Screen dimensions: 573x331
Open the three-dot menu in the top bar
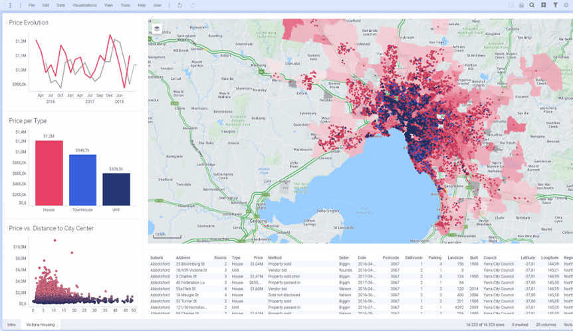pos(10,5)
